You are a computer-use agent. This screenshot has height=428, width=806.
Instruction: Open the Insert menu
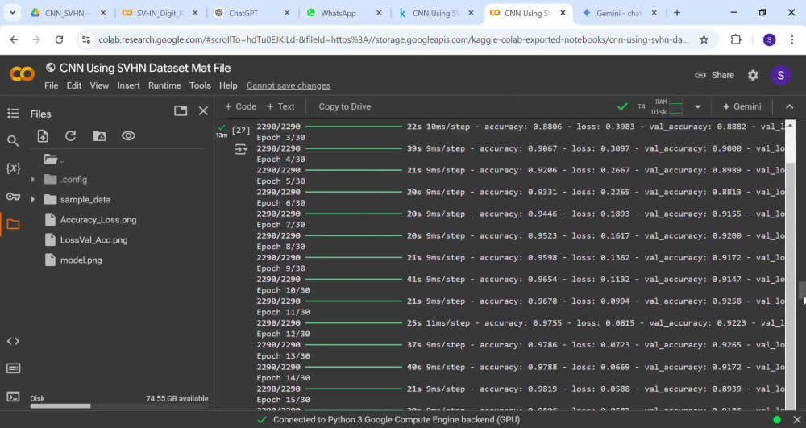[x=128, y=85]
